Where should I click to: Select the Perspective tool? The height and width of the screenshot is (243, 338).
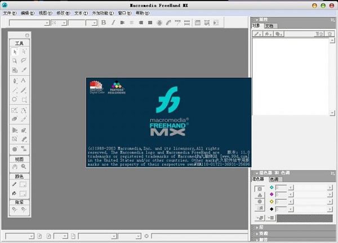15,130
